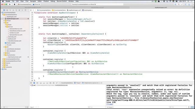Click the related items grid icon
195x109 pixels.
(31, 10)
